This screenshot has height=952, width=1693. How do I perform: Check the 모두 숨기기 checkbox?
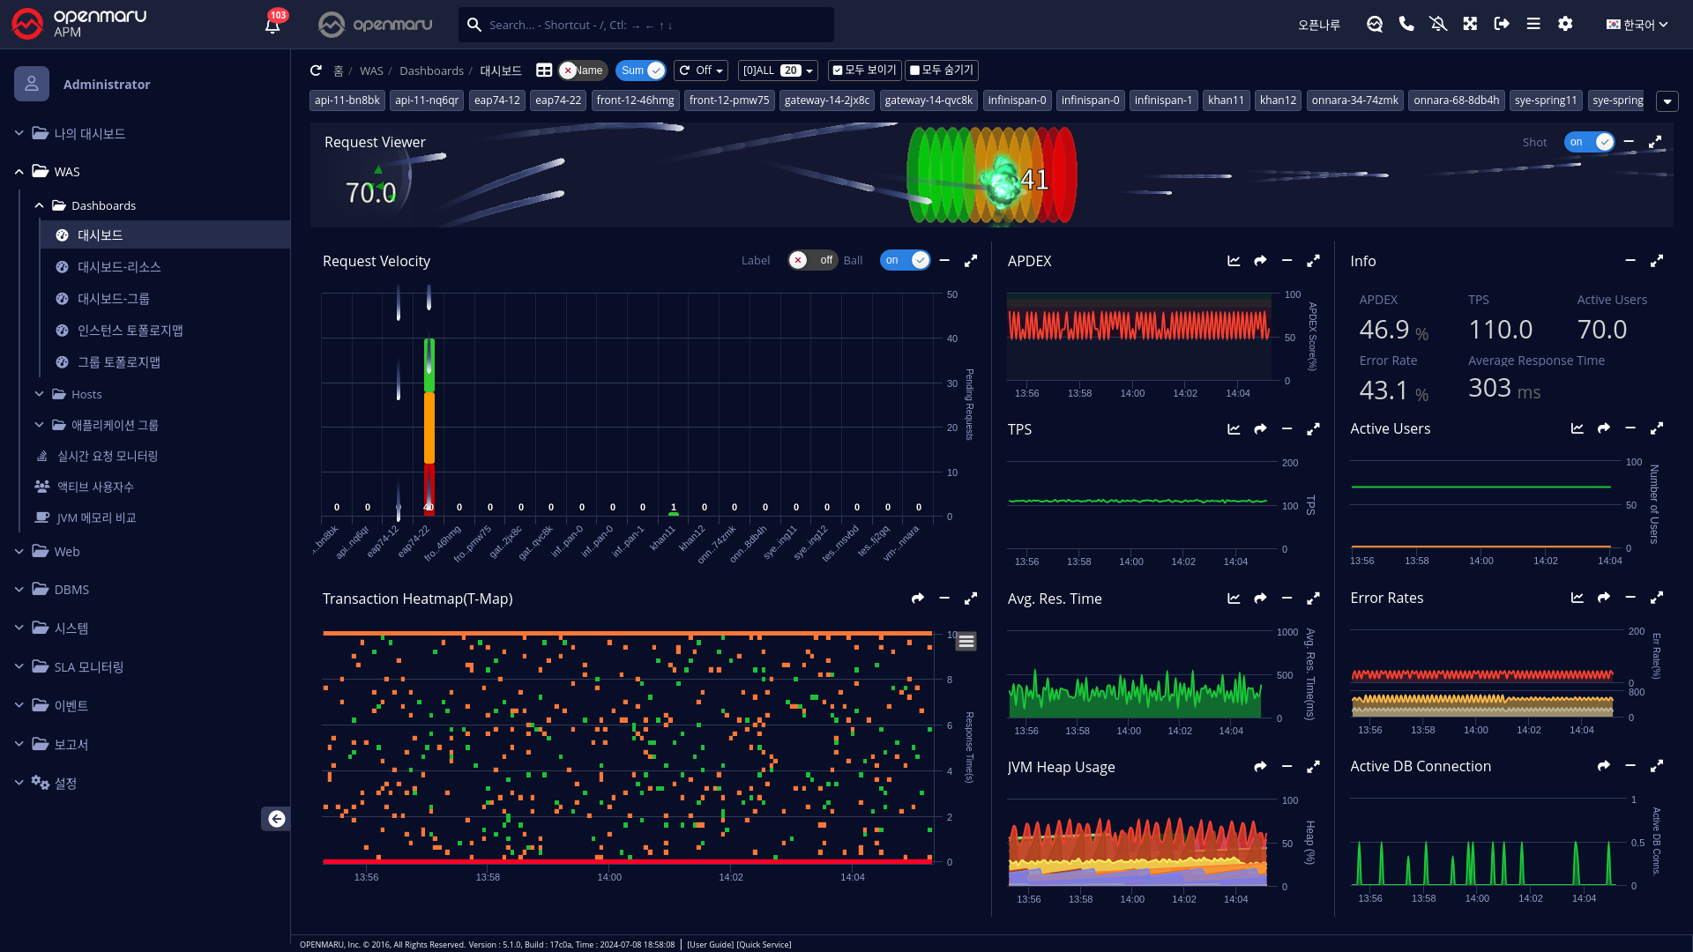(x=914, y=71)
